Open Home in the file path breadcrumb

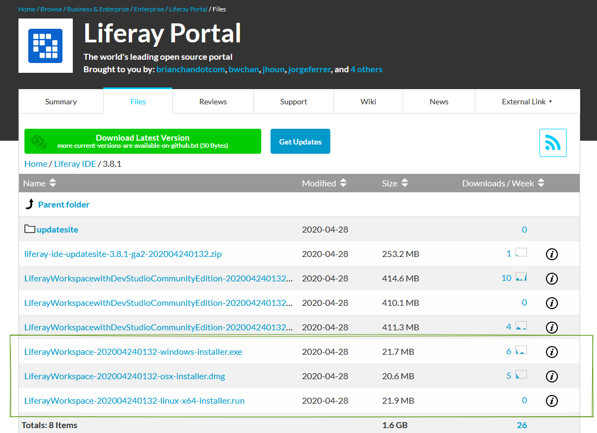coord(36,164)
